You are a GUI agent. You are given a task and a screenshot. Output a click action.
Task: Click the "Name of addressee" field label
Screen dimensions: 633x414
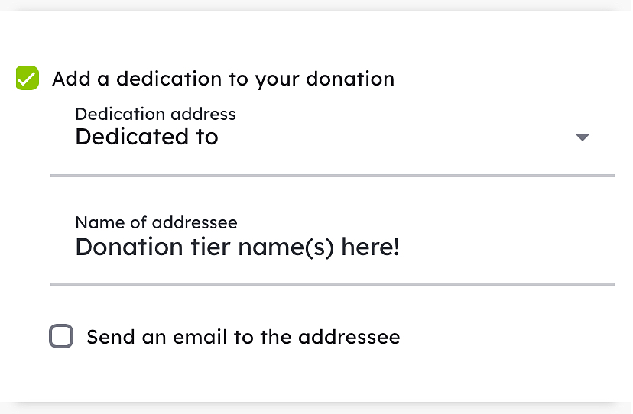point(156,223)
